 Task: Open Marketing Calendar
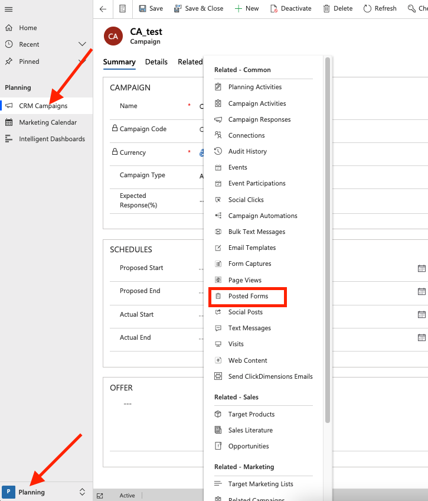click(47, 122)
